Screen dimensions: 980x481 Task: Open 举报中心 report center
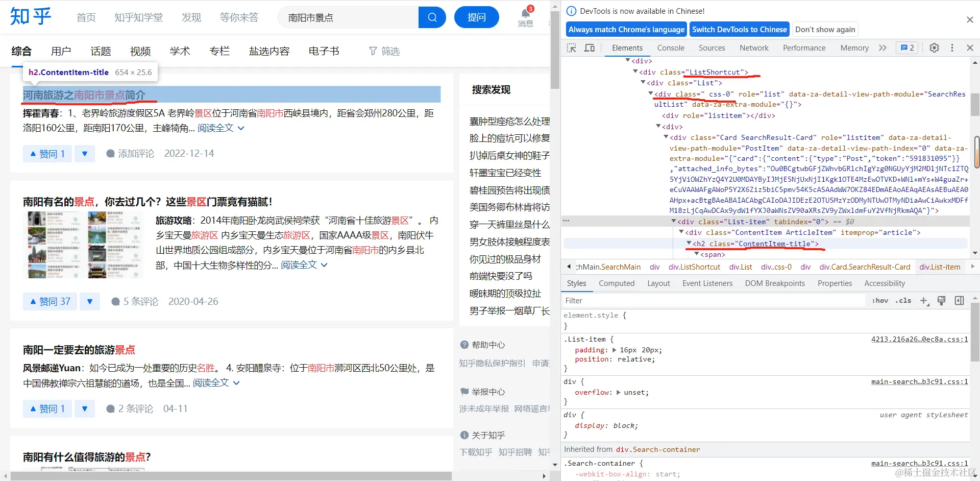pos(482,392)
